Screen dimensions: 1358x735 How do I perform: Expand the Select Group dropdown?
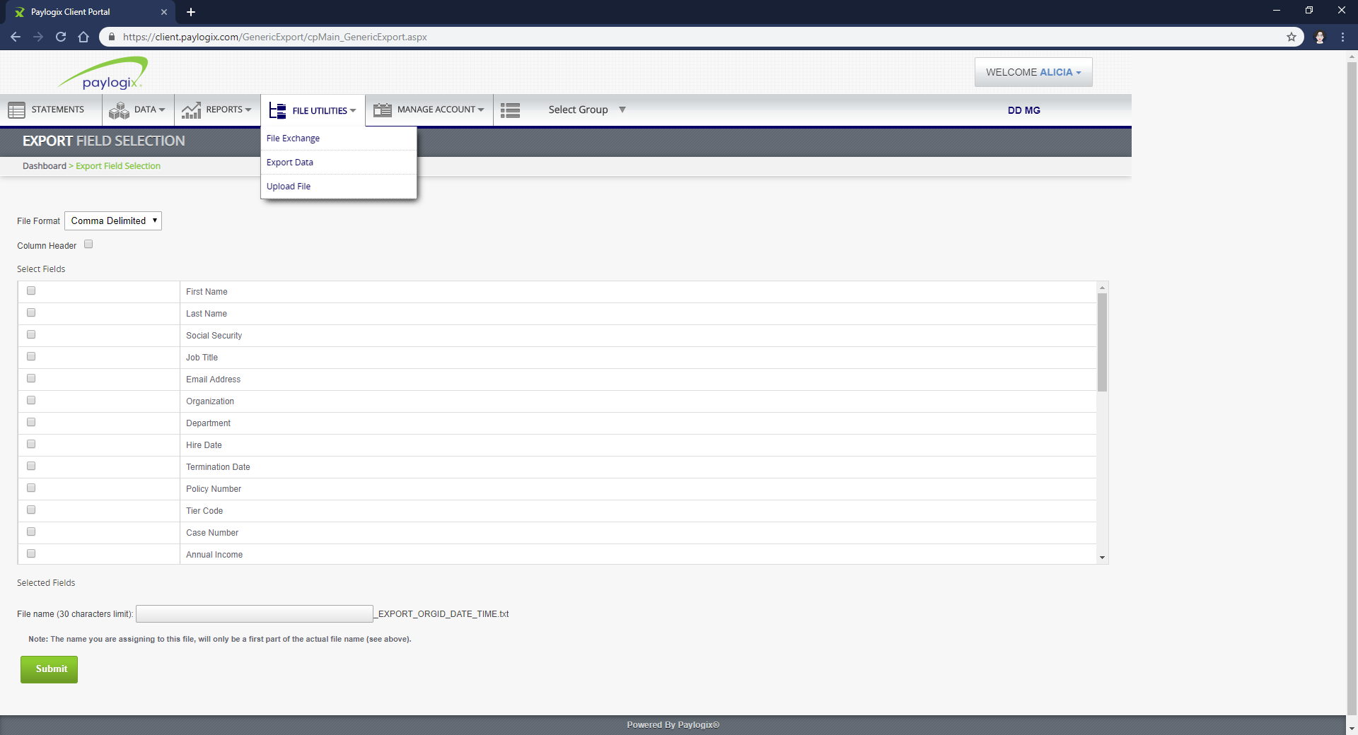tap(586, 110)
